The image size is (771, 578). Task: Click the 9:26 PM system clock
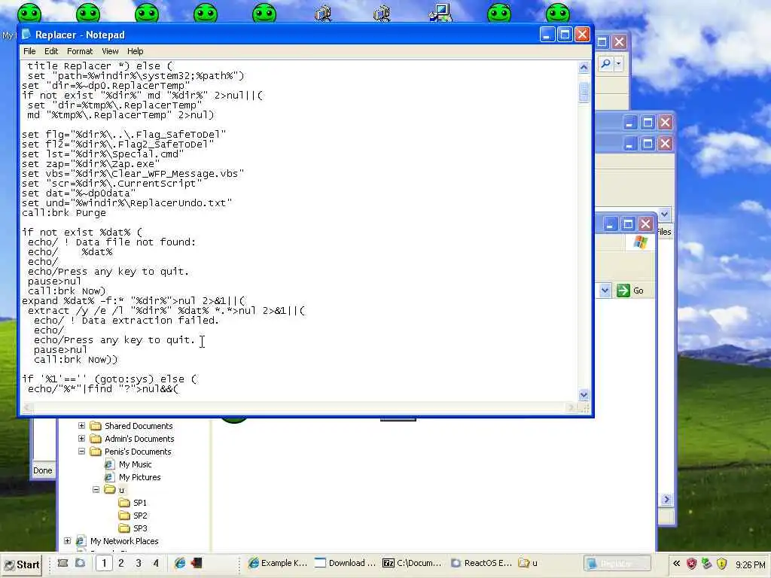coord(751,564)
